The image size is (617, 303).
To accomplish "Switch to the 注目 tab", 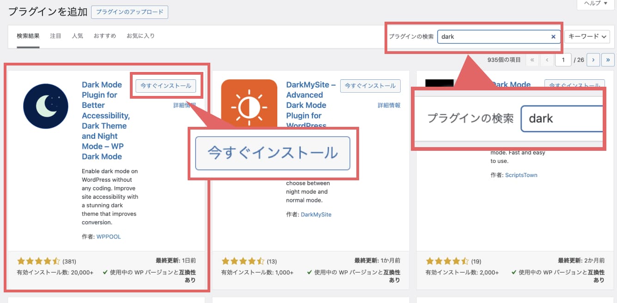I will click(55, 36).
